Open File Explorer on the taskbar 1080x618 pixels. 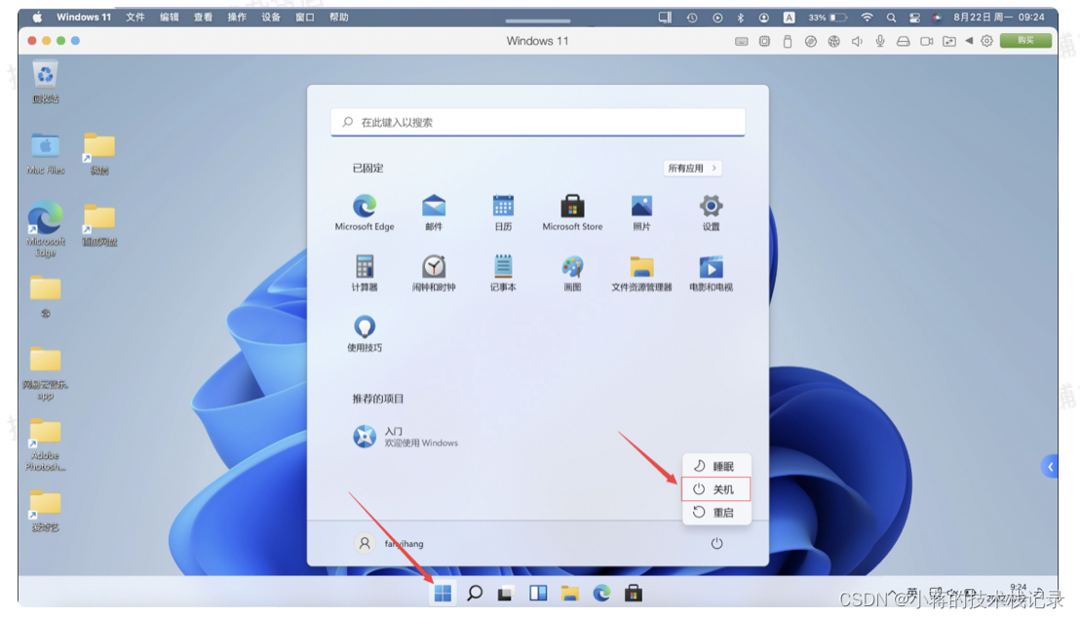point(569,594)
